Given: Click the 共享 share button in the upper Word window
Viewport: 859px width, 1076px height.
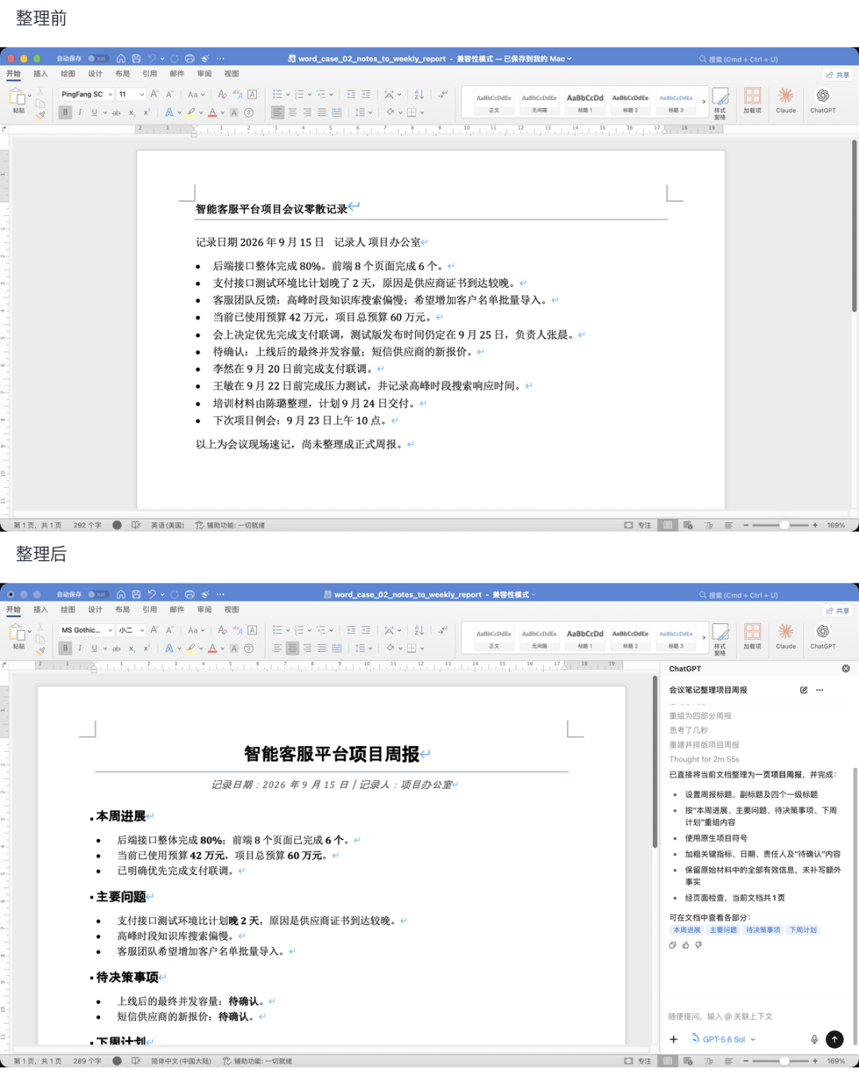Looking at the screenshot, I should click(x=838, y=75).
